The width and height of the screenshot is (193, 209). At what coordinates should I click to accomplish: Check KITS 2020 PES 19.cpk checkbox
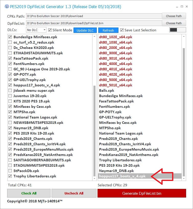(x=10, y=101)
